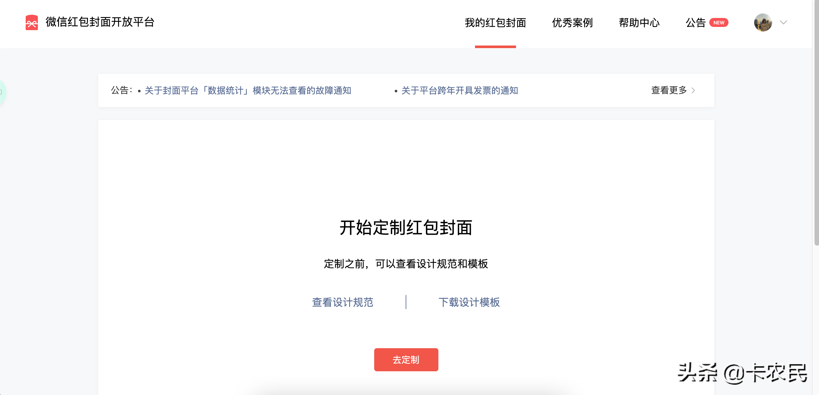This screenshot has height=395, width=819.
Task: Open the 数据统计 fault notice link
Action: 248,90
